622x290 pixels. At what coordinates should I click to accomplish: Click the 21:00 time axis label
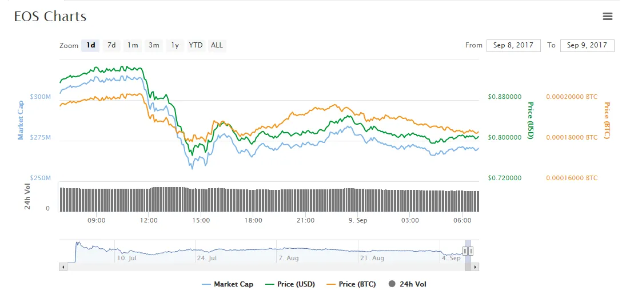(306, 220)
